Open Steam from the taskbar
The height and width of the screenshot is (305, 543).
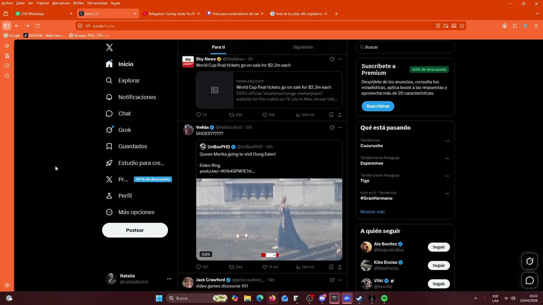[x=359, y=298]
